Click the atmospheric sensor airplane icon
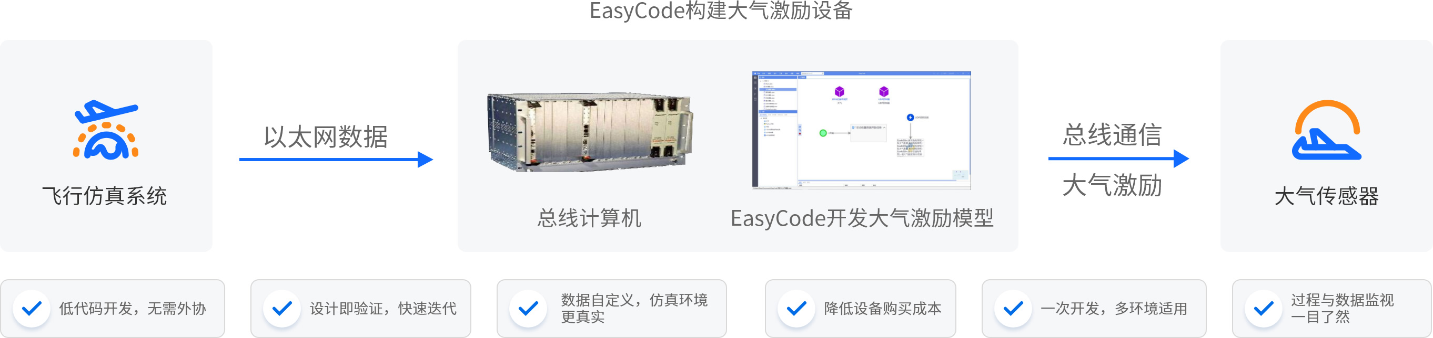The width and height of the screenshot is (1433, 338). (x=1326, y=130)
